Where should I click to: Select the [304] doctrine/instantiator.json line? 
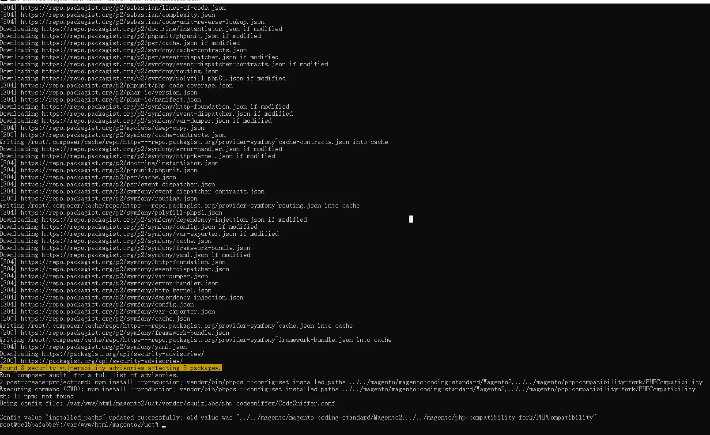110,163
